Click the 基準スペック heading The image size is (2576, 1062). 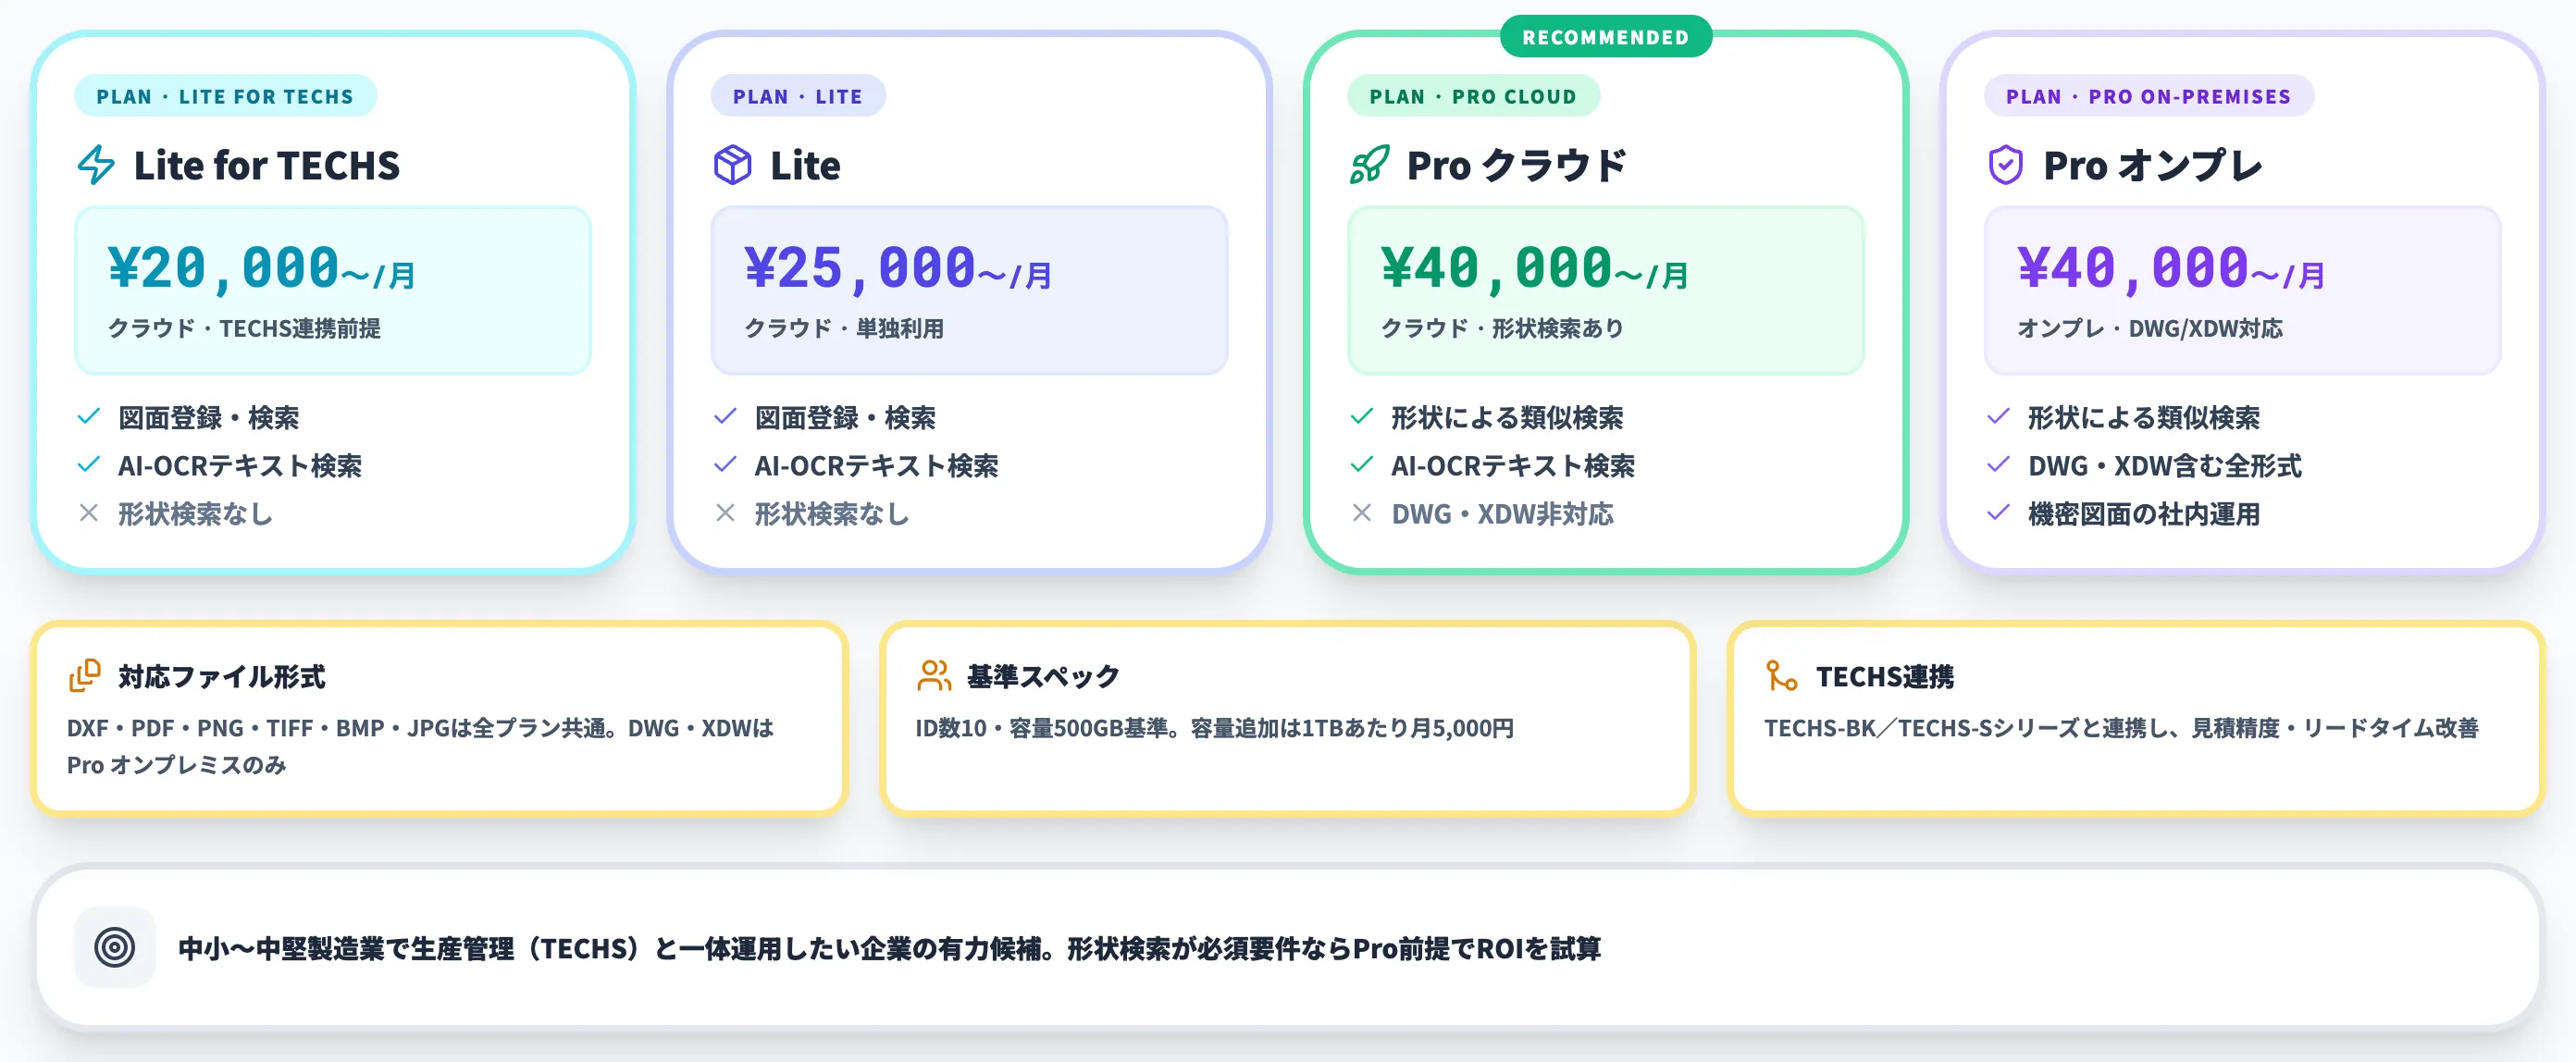tap(1043, 677)
